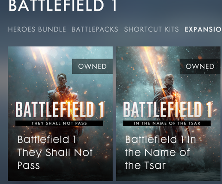
Task: Click the Battlefield 1 logo on the Tsar card
Action: [x=167, y=109]
